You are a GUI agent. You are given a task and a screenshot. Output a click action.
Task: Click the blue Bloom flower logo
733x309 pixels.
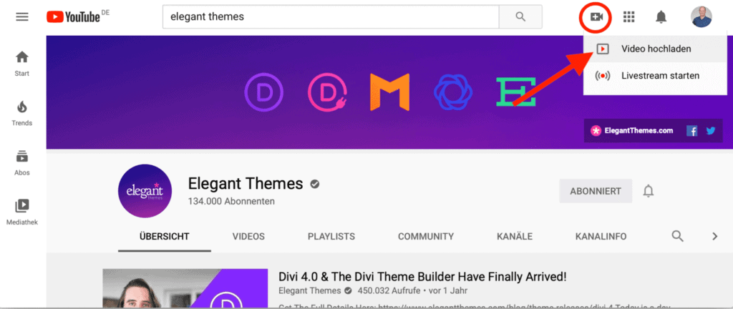[452, 92]
